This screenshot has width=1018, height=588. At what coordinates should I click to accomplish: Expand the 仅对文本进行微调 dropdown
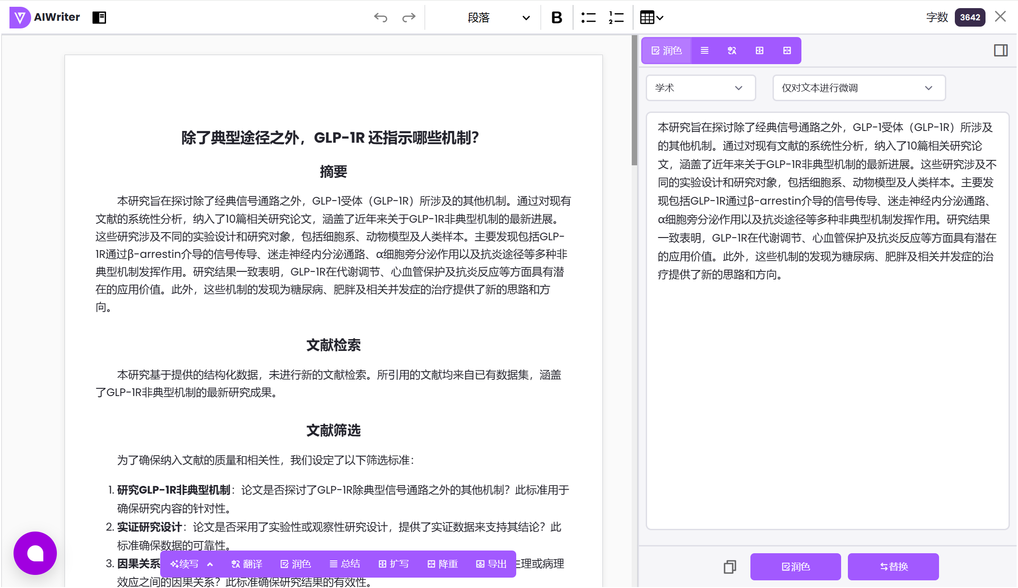(x=858, y=88)
